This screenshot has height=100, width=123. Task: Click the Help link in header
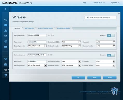click(x=84, y=3)
